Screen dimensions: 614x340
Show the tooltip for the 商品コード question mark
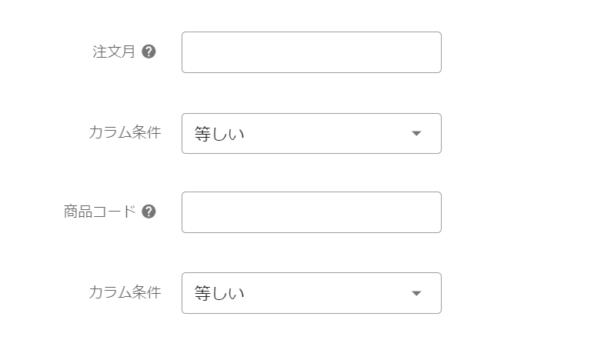coord(149,212)
